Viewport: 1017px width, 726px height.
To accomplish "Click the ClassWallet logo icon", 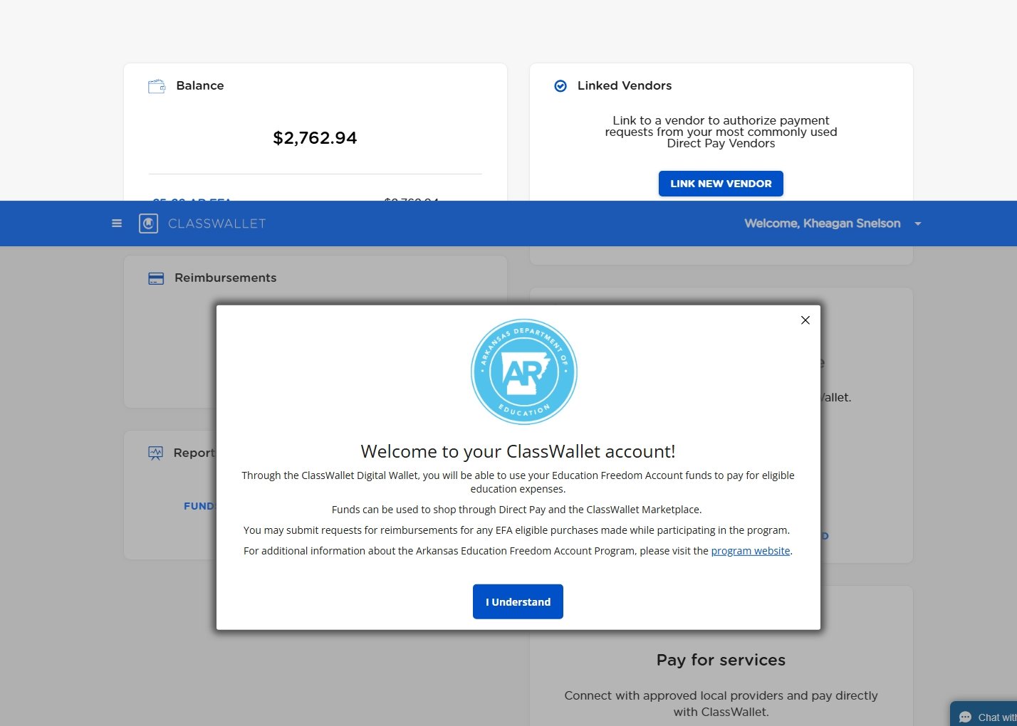I will point(148,223).
